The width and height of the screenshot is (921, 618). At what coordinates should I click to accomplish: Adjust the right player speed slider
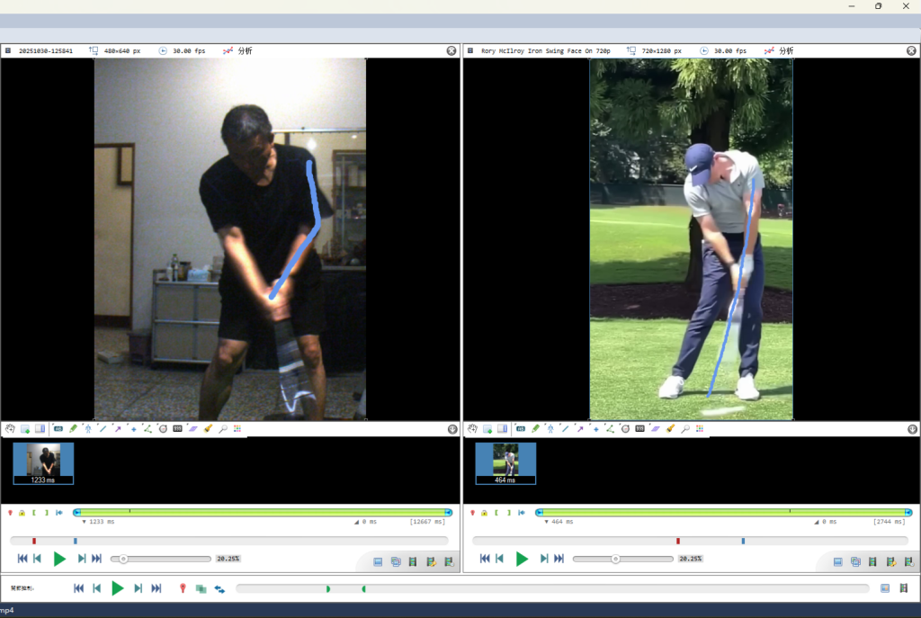(x=615, y=559)
